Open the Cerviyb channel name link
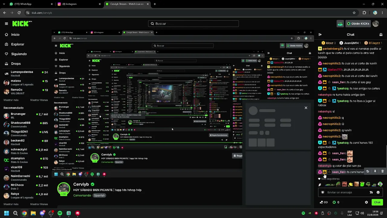 pyautogui.click(x=81, y=184)
